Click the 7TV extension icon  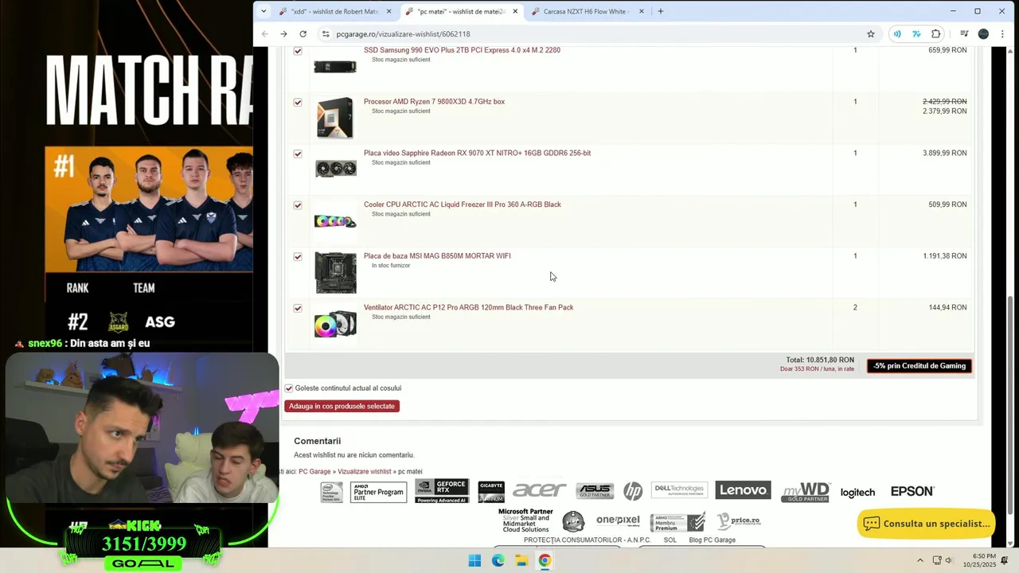coord(916,34)
